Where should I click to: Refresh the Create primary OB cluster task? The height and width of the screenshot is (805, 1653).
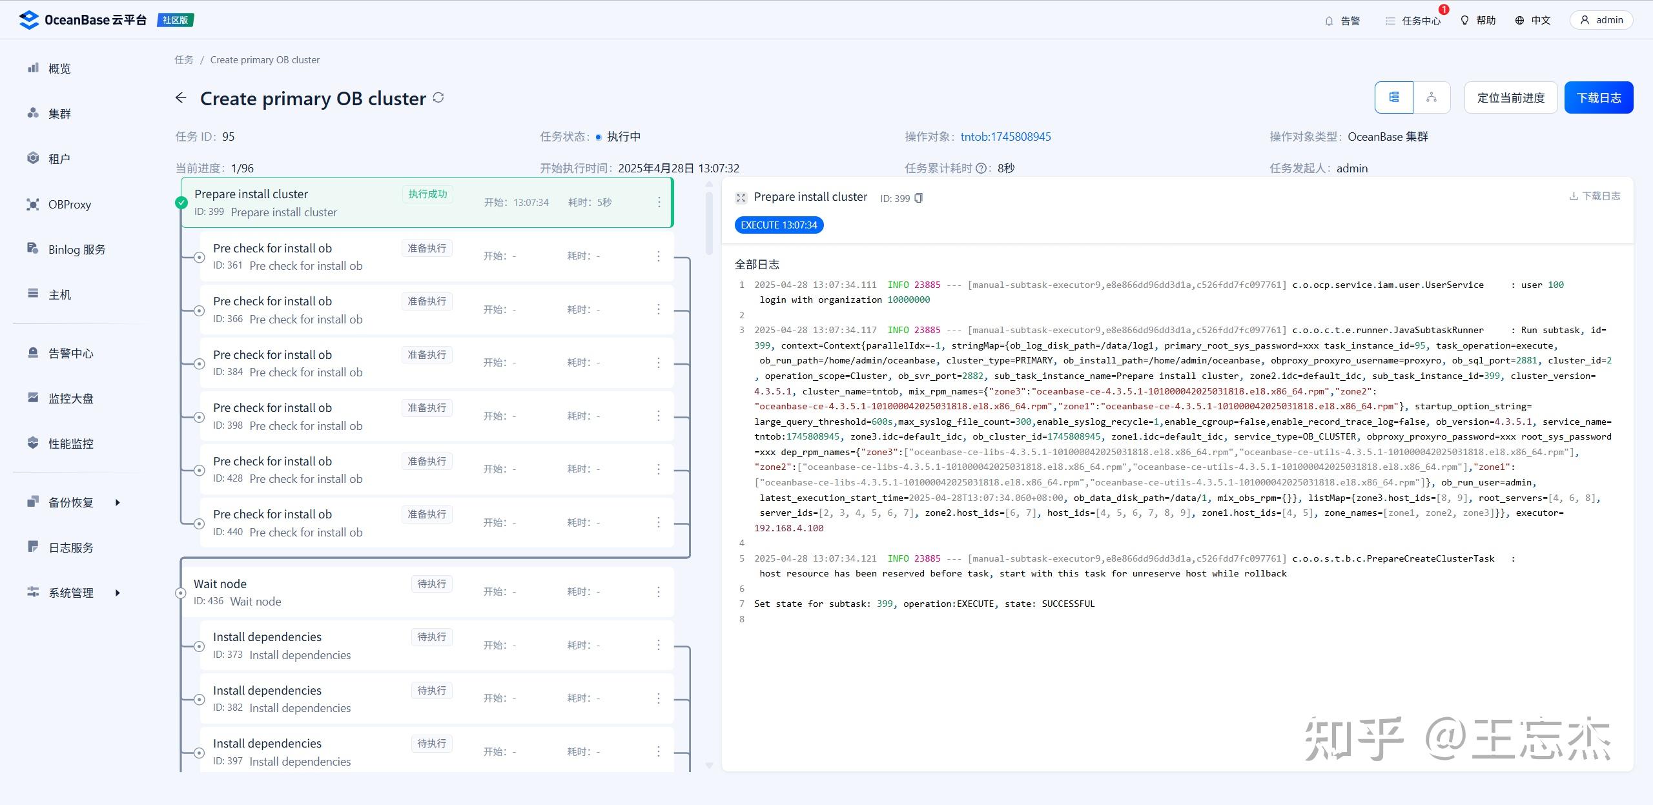pos(438,97)
